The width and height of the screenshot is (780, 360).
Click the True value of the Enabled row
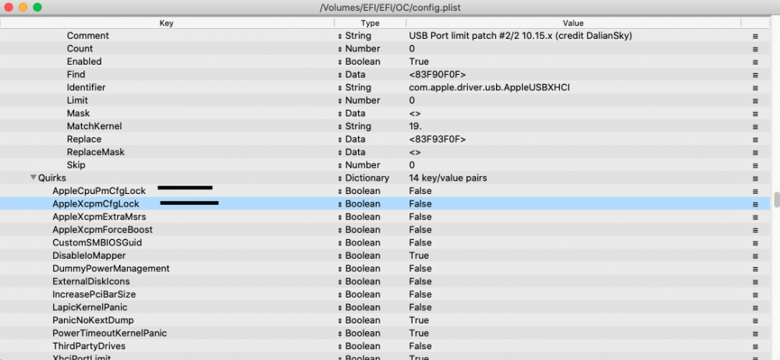(418, 62)
